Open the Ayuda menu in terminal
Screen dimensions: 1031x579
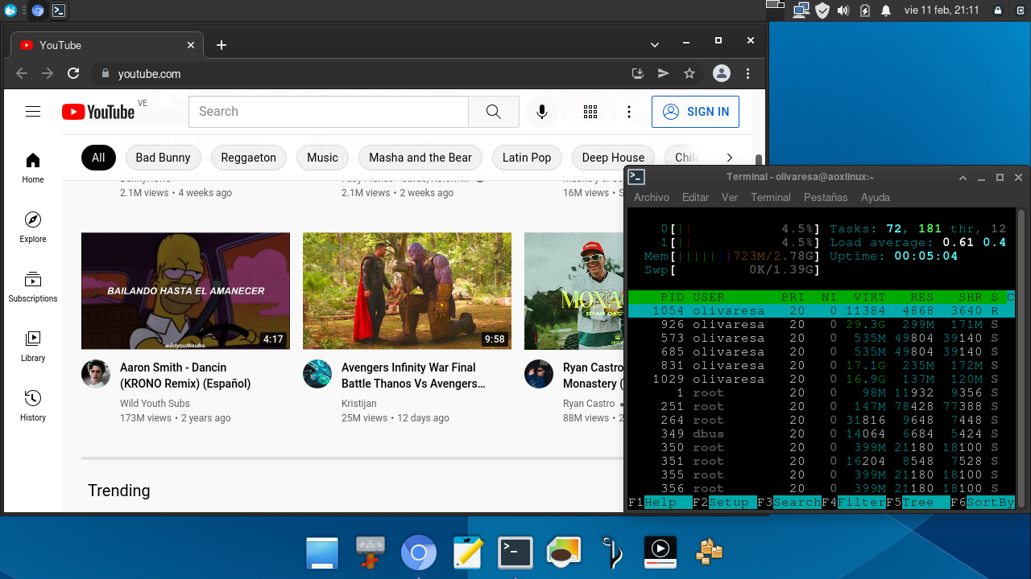876,197
